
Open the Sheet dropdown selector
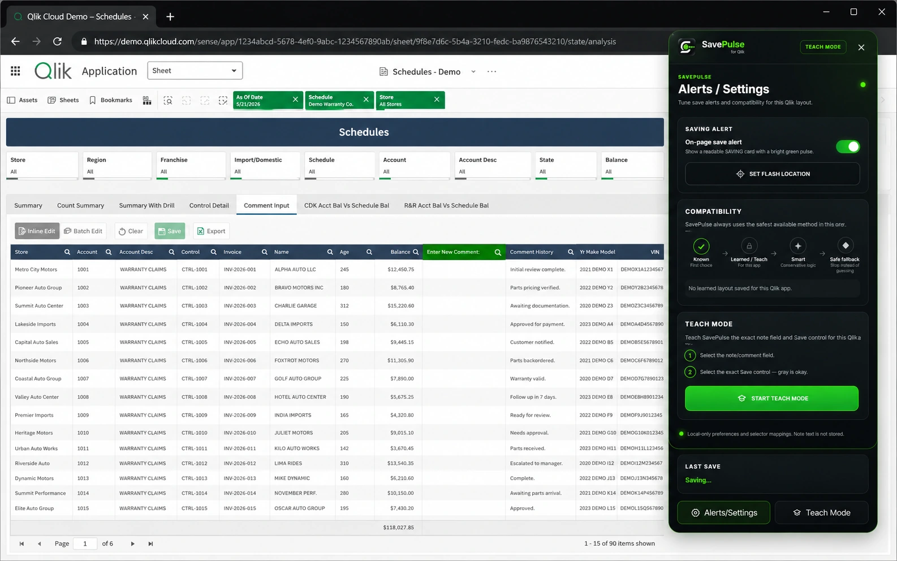(x=195, y=71)
